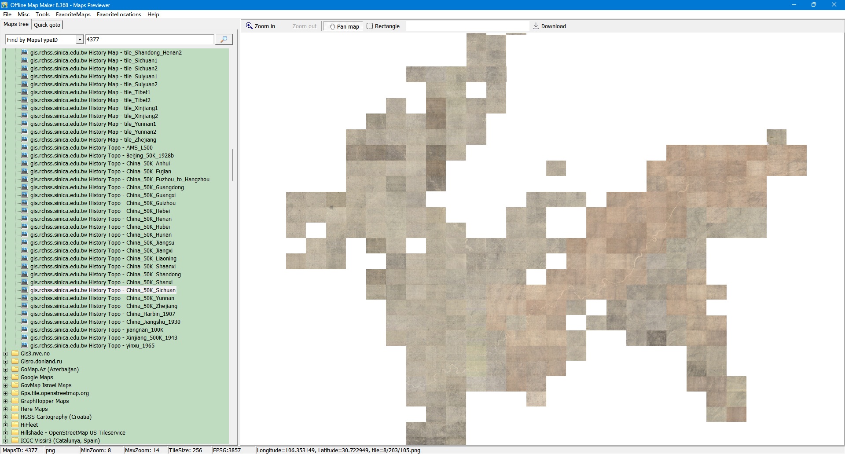The image size is (845, 454).
Task: Select History Map tile_Tibet1 entry
Action: point(90,92)
